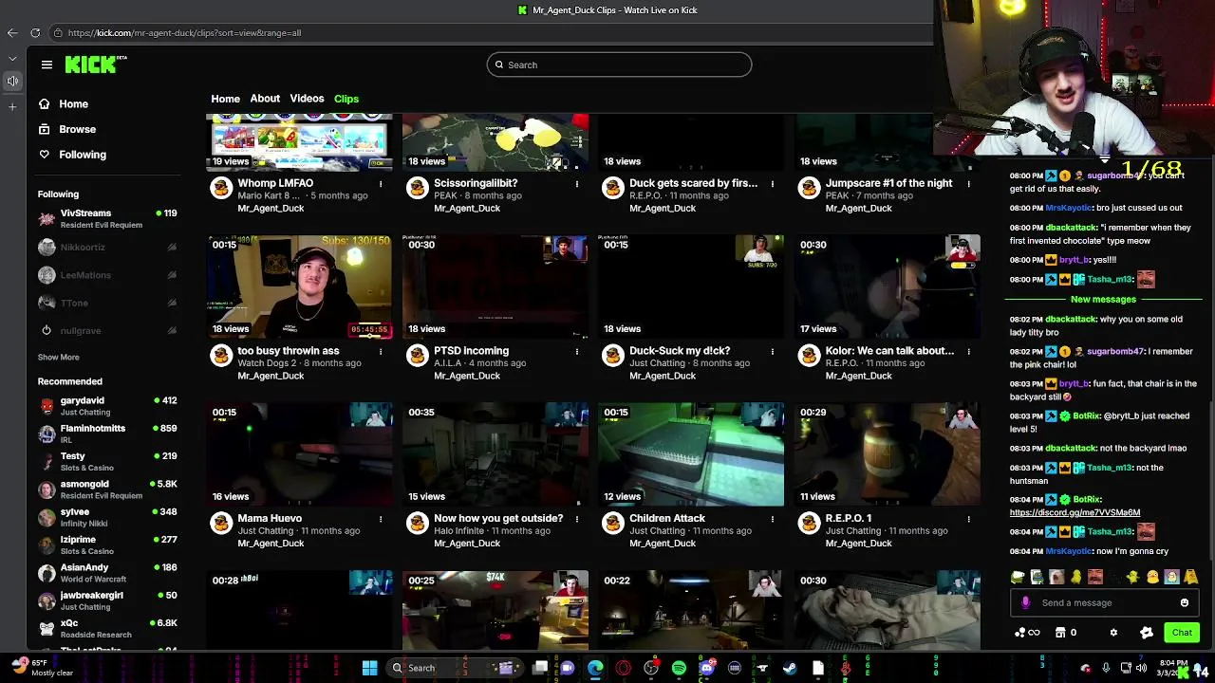Open Testy recommended channel

coord(107,462)
